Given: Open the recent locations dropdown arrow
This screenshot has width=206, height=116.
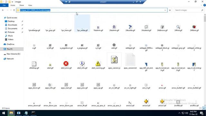Looking at the screenshot, I should coord(11,10).
